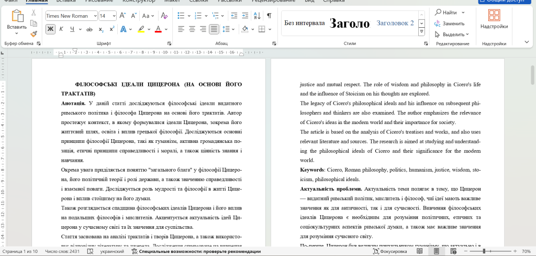Adjust the zoom slider handle
The height and width of the screenshot is (256, 536).
(484, 252)
